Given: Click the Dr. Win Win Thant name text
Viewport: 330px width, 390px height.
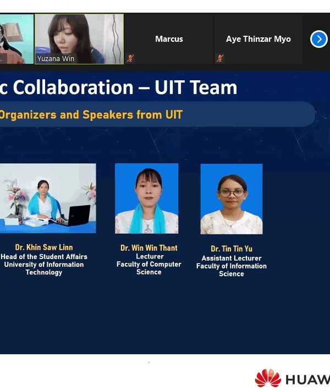Looking at the screenshot, I should click(x=149, y=248).
